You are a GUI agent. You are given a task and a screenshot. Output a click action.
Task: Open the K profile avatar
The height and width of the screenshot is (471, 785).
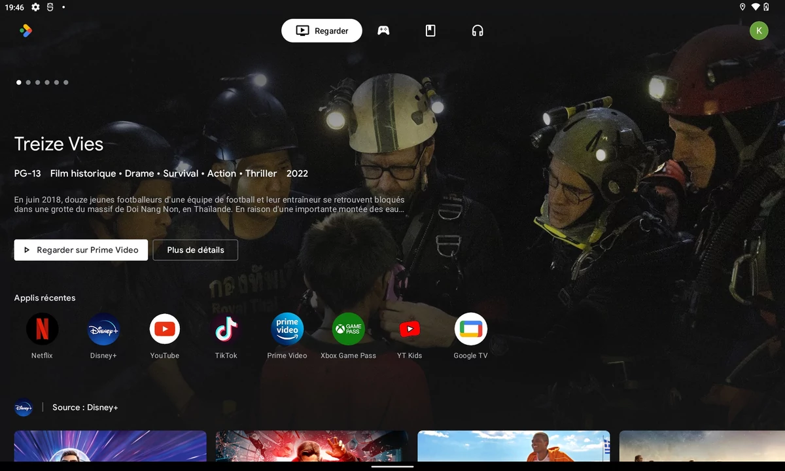[759, 30]
